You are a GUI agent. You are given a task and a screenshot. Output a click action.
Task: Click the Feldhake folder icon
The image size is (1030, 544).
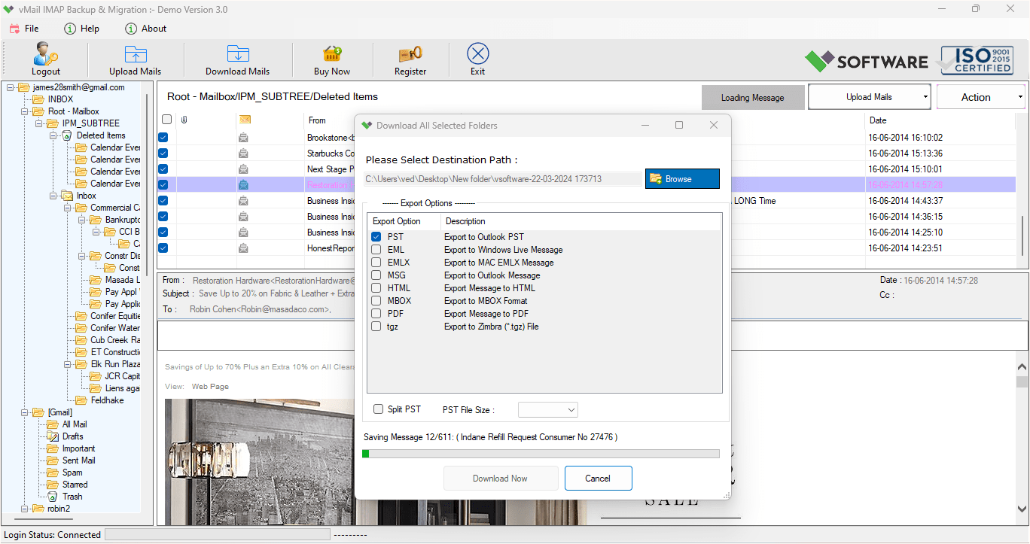81,400
